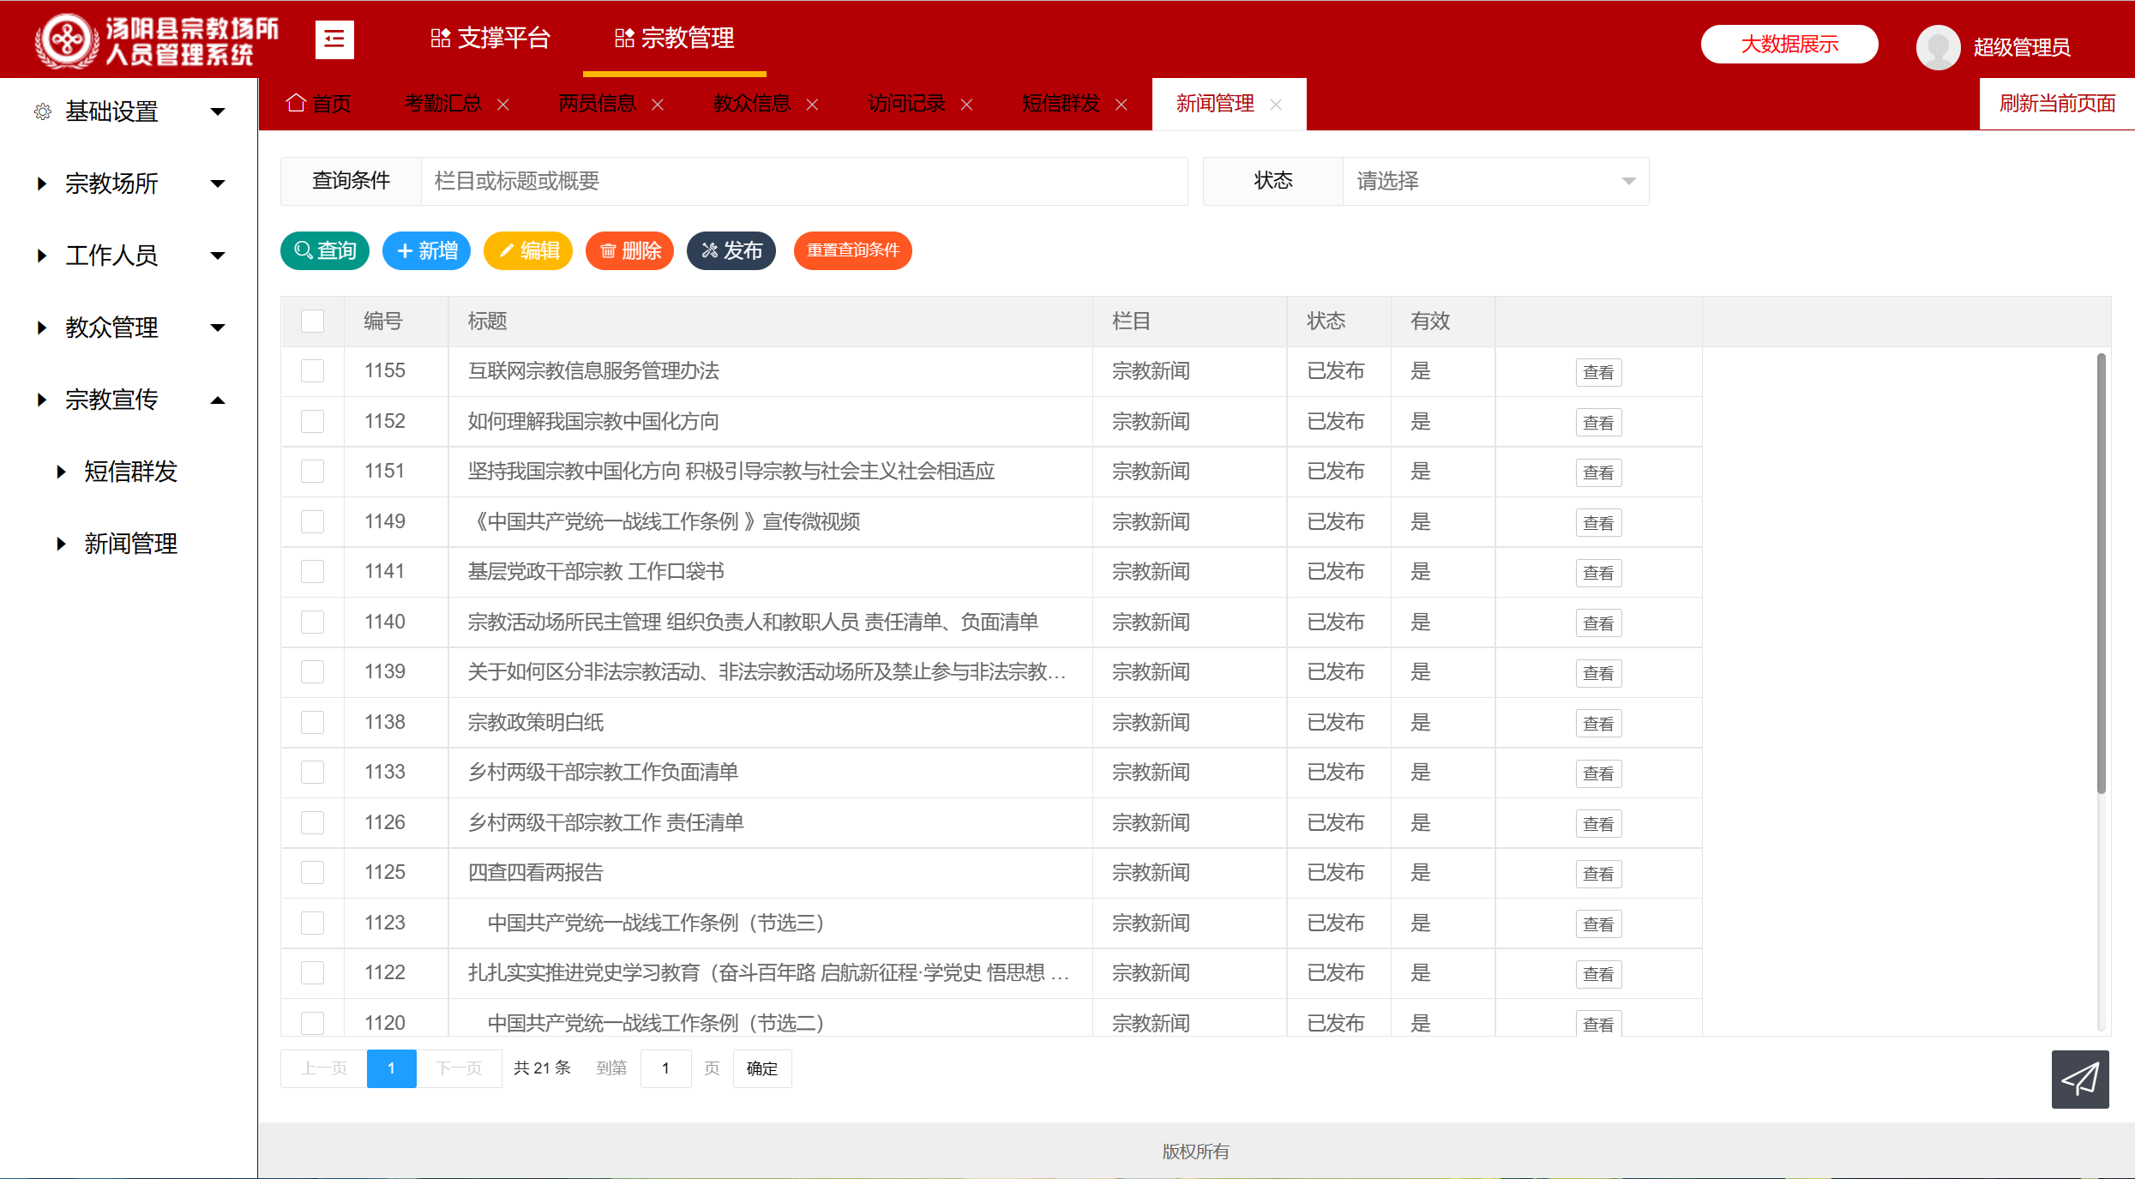
Task: Collapse 宗教宣传 section arrow
Action: click(218, 400)
